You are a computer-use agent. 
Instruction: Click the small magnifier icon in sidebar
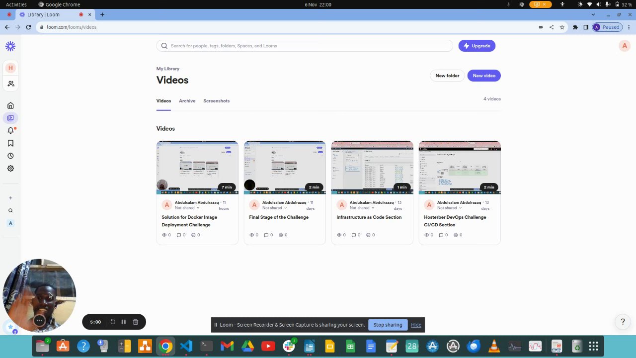(x=10, y=210)
